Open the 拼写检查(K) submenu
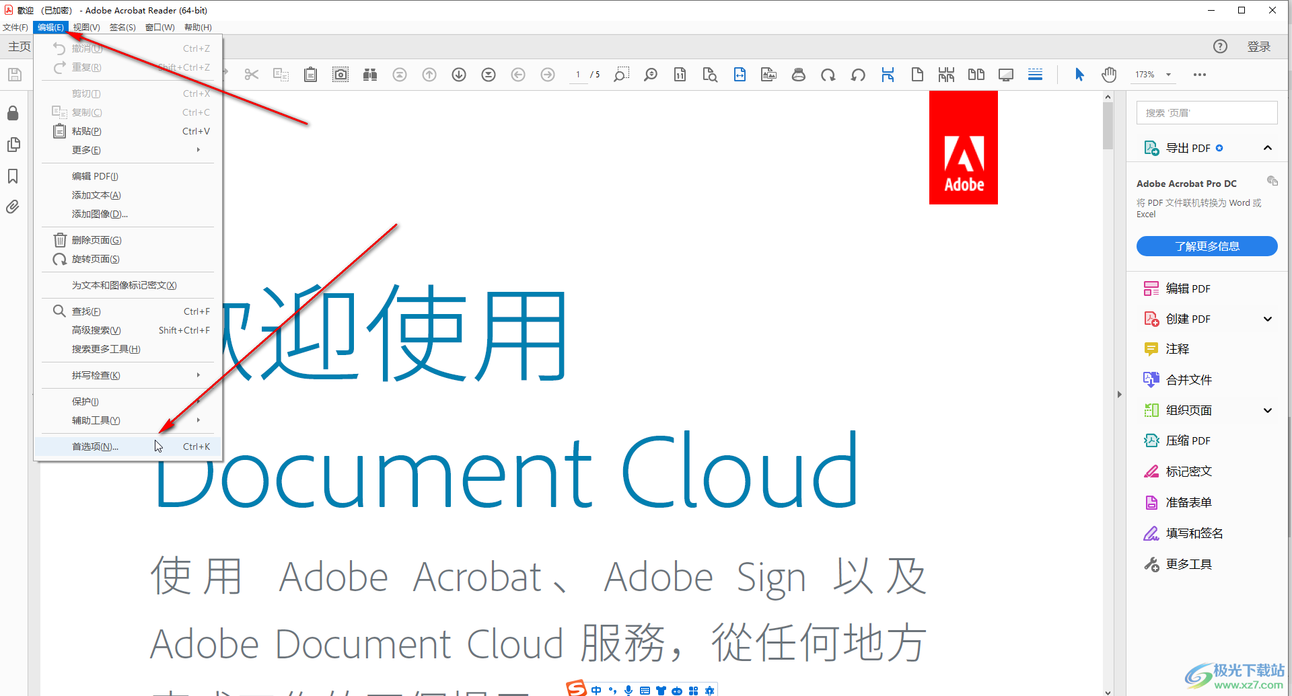This screenshot has height=696, width=1292. [127, 375]
